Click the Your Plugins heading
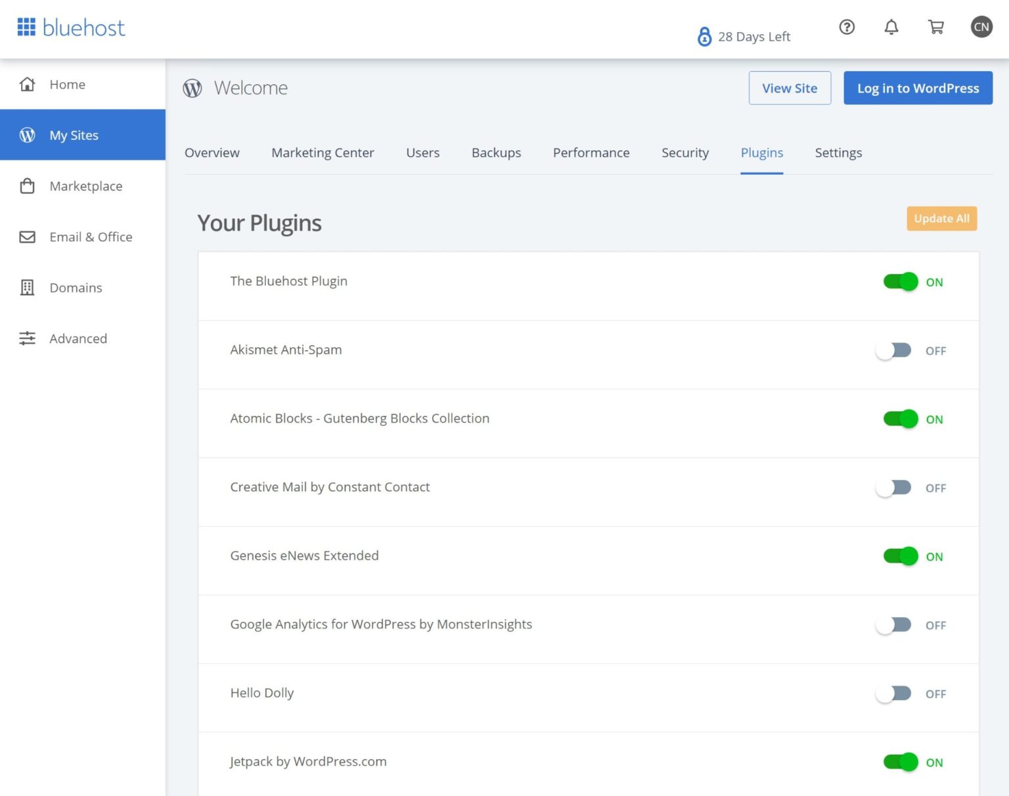The image size is (1009, 796). (x=259, y=223)
